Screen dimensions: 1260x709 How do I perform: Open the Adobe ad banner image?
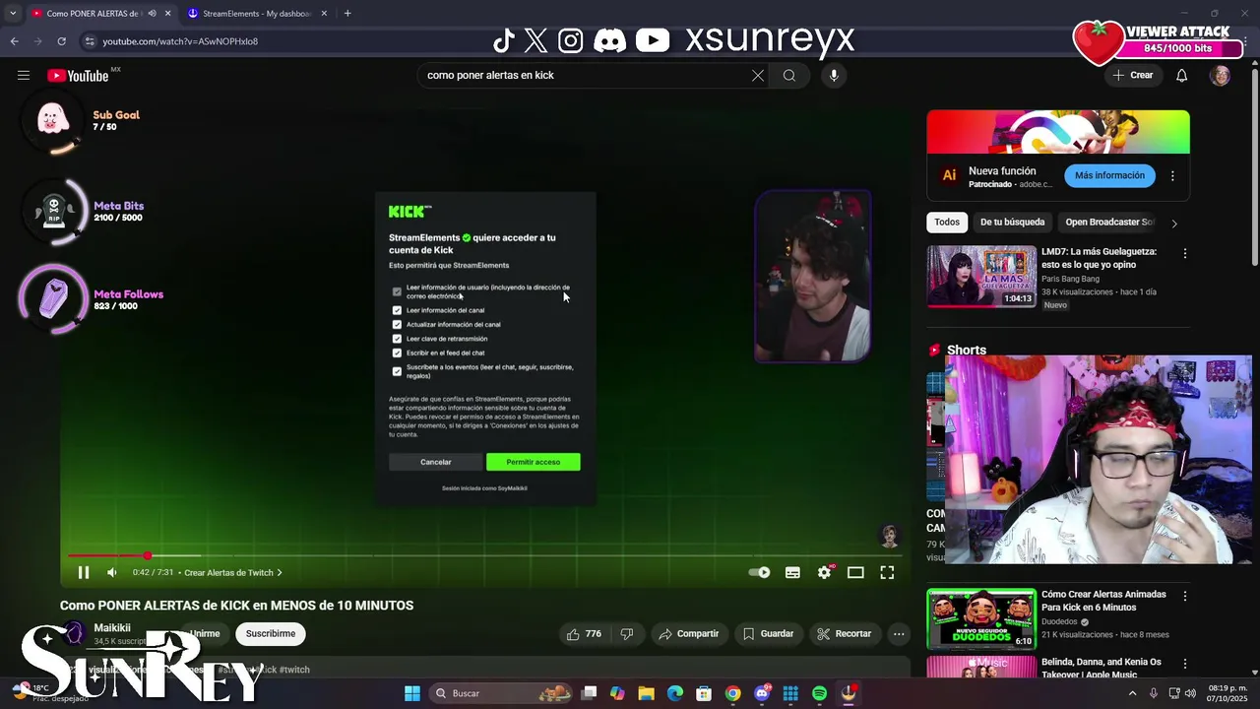click(1058, 132)
